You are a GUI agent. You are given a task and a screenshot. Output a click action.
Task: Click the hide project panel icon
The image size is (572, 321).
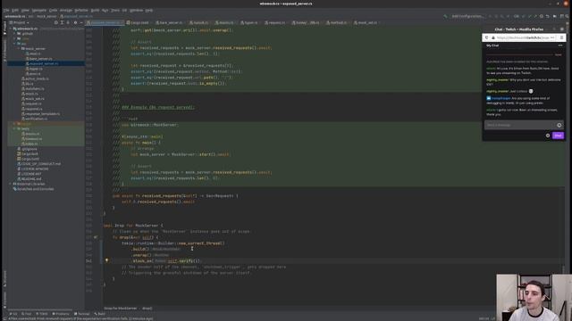point(81,22)
